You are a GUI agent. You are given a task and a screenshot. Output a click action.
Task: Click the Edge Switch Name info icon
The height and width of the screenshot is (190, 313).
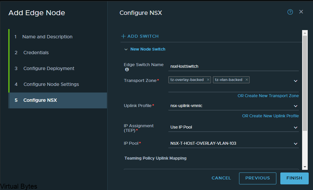pyautogui.click(x=127, y=69)
